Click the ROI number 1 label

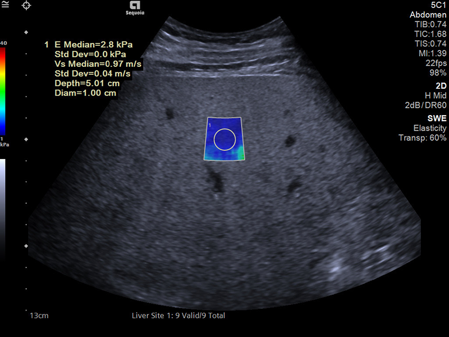tap(209, 126)
